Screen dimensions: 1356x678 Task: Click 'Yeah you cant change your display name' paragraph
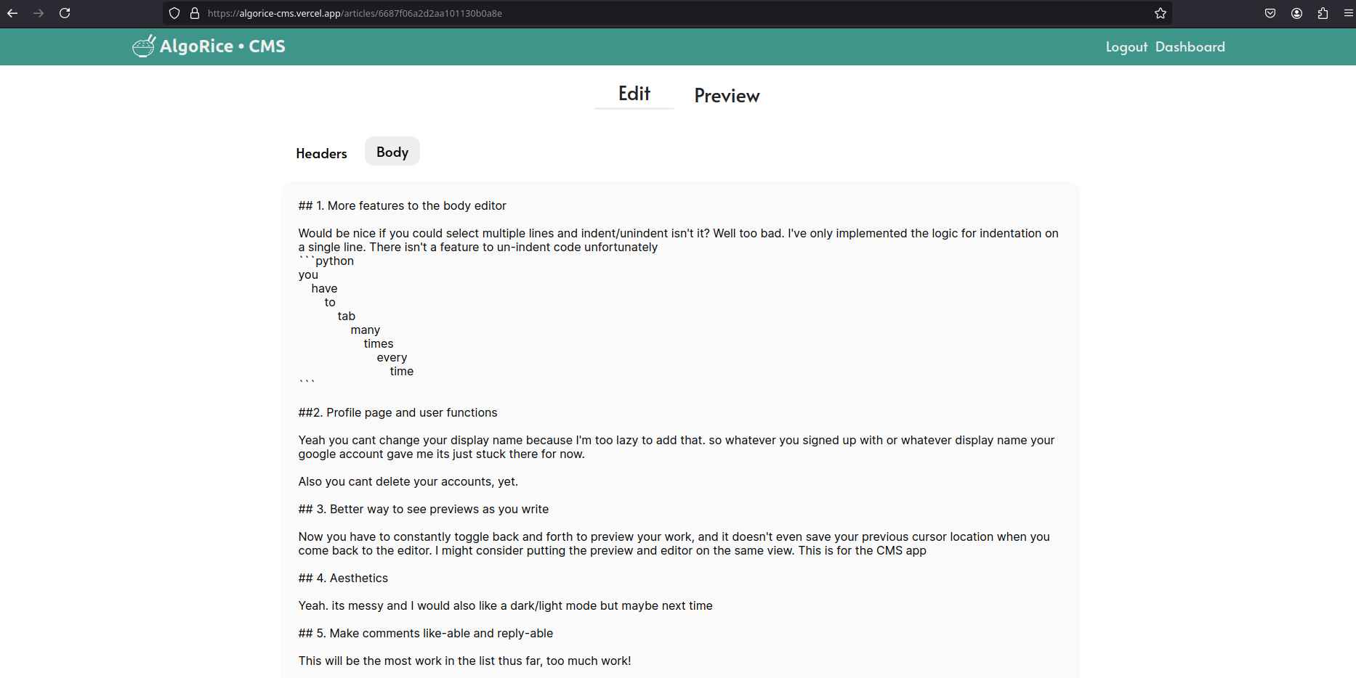coord(676,447)
